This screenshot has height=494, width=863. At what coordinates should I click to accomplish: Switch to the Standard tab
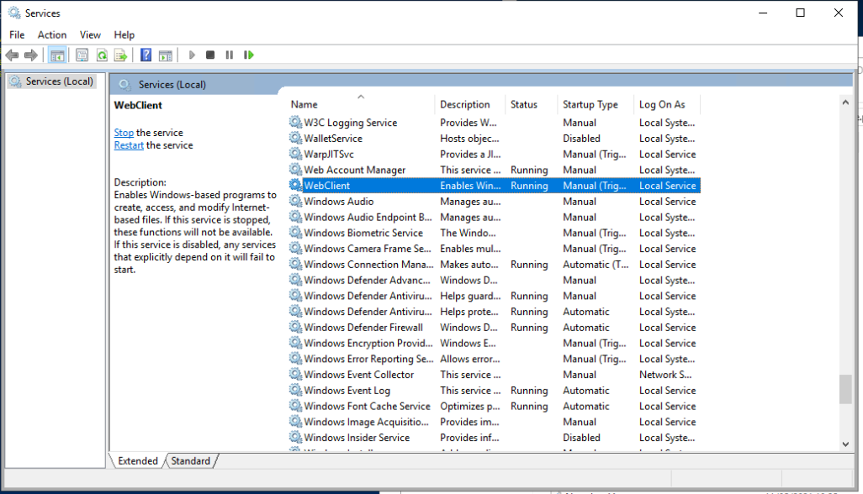point(191,460)
